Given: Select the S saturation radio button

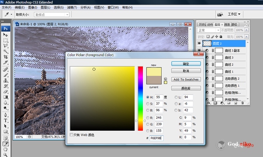Looking at the screenshot, I should coord(148,104).
